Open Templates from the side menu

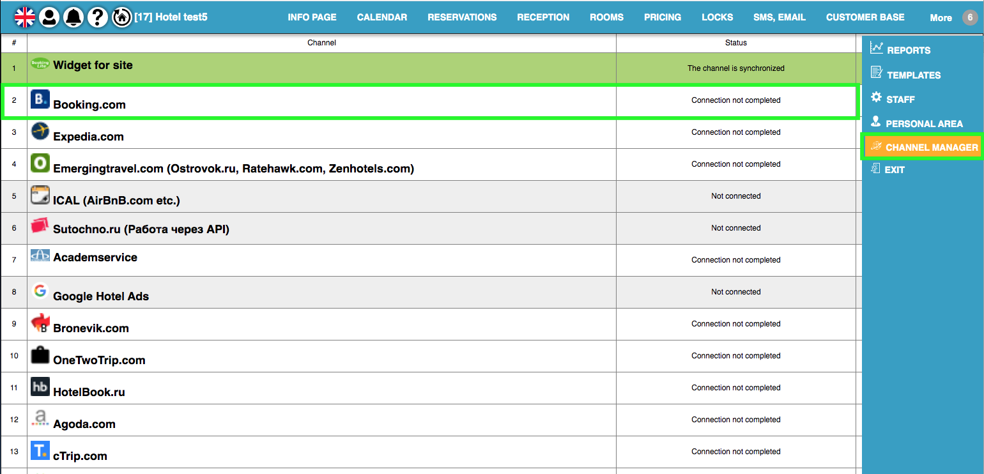click(x=913, y=75)
